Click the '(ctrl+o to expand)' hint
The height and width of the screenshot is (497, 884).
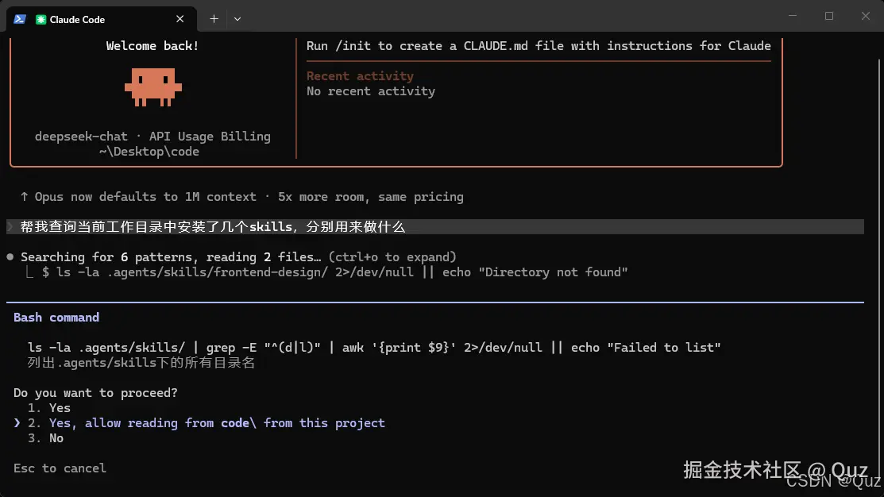[392, 257]
